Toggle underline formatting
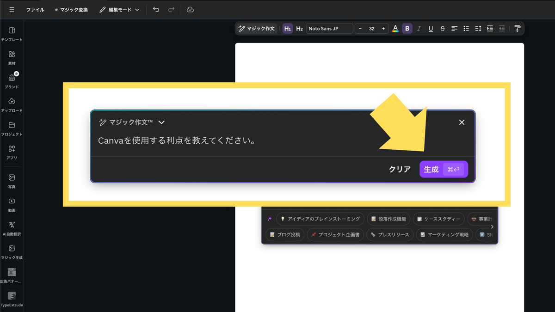The width and height of the screenshot is (555, 312). pyautogui.click(x=431, y=29)
